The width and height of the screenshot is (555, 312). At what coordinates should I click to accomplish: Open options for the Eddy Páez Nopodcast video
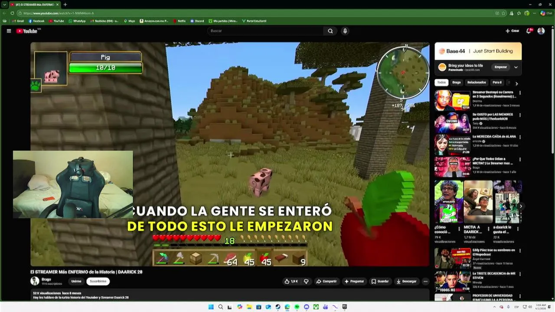click(x=520, y=251)
